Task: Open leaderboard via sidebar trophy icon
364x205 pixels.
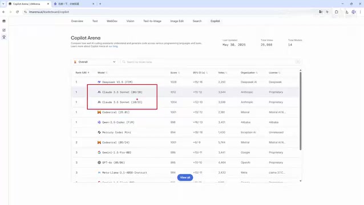Action: 4,37
